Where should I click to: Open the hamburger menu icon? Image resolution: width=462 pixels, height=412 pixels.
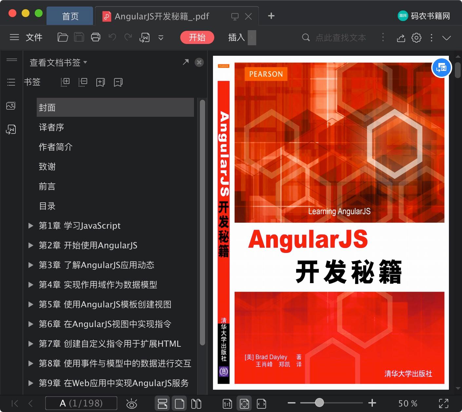tap(14, 37)
